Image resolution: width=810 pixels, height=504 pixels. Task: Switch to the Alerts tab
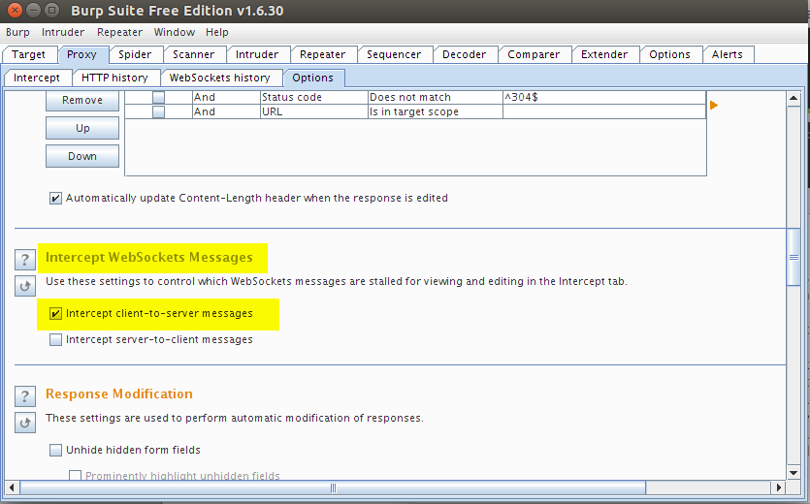pyautogui.click(x=727, y=54)
